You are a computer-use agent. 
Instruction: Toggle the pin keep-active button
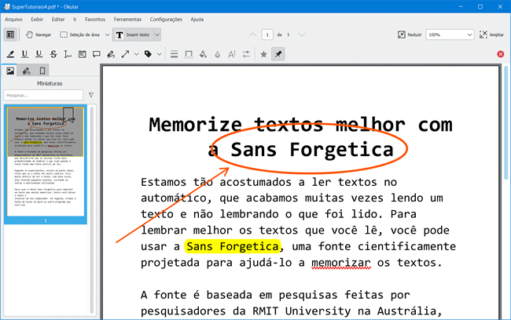coord(278,54)
